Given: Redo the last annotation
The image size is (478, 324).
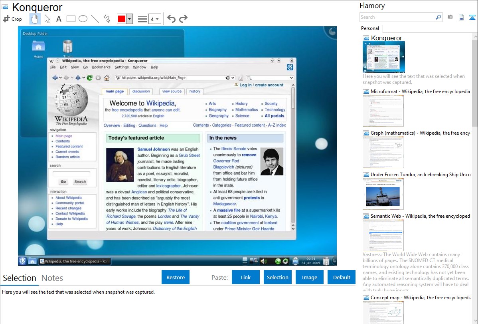Looking at the screenshot, I should pos(183,19).
